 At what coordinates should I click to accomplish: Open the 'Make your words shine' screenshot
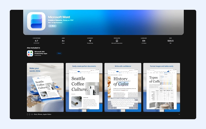click(45, 87)
